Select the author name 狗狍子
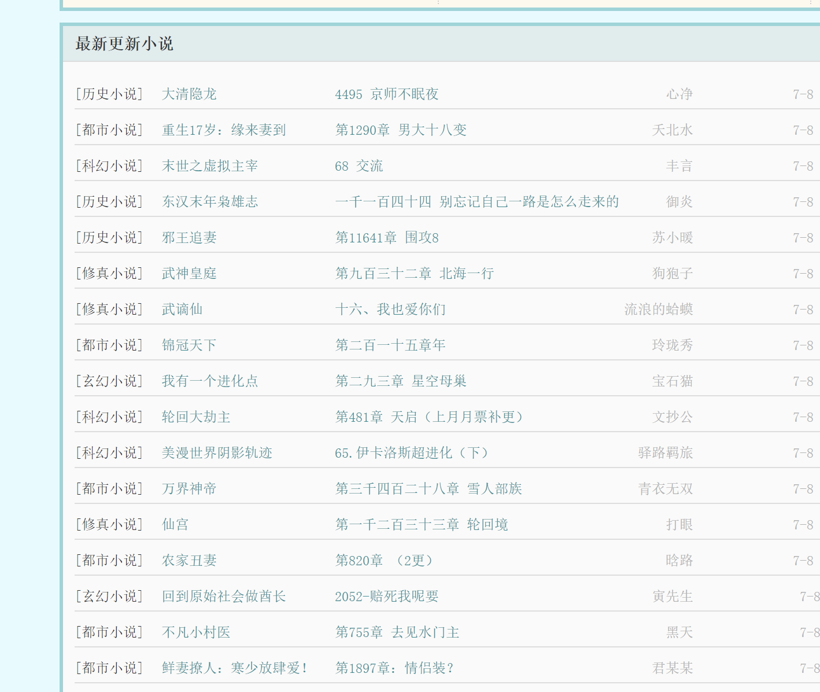This screenshot has width=820, height=692. (673, 274)
